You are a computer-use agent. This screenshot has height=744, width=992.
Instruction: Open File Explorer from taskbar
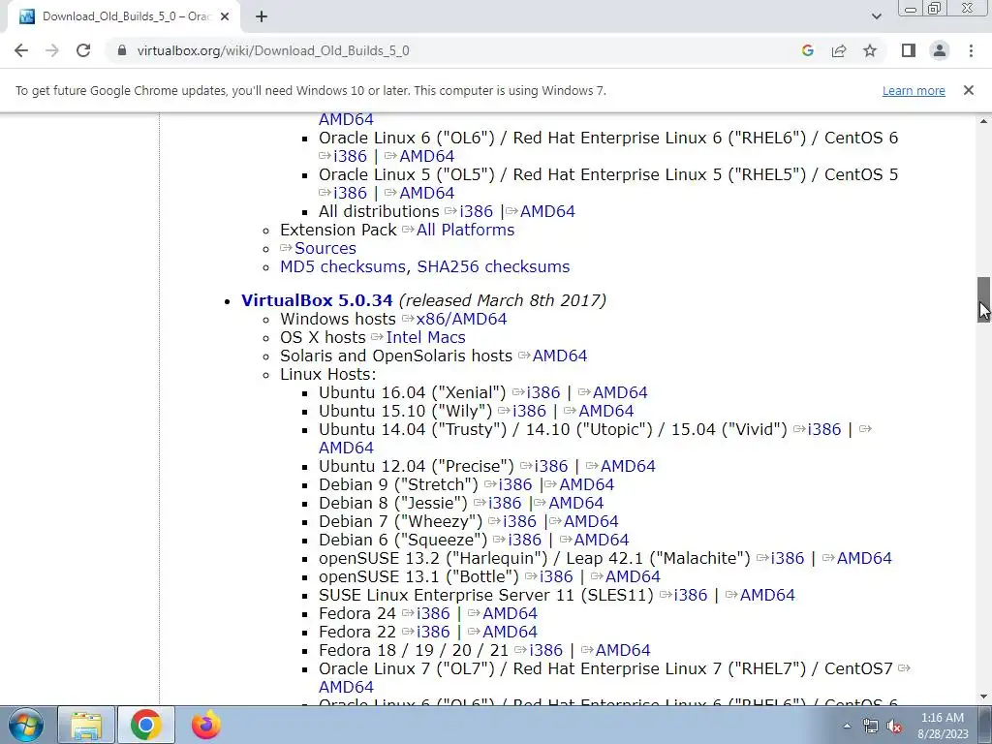(x=86, y=725)
